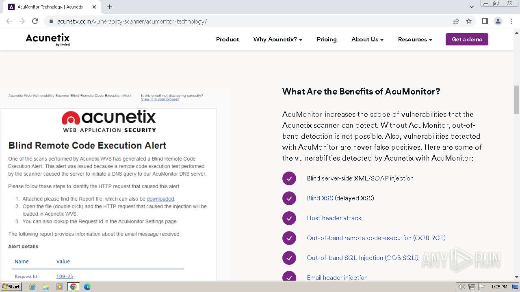The height and width of the screenshot is (292, 520).
Task: Switch to Chrome in the taskbar
Action: 74,287
